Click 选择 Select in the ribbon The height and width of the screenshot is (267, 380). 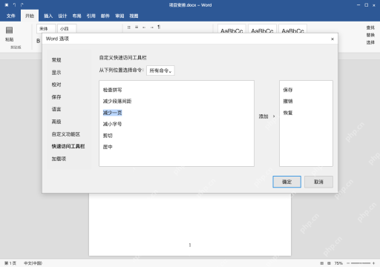(x=370, y=42)
